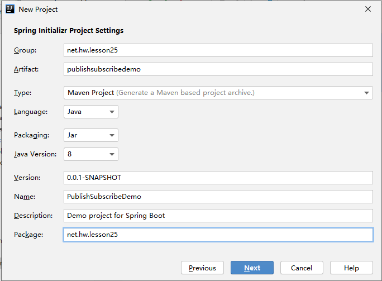The image size is (382, 281).
Task: Click the New Project window title
Action: 38,9
